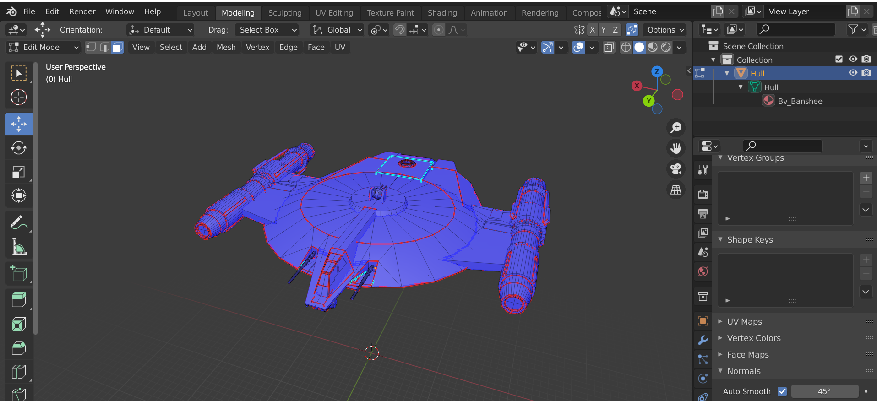
Task: Collapse Hull object tree item
Action: (727, 73)
